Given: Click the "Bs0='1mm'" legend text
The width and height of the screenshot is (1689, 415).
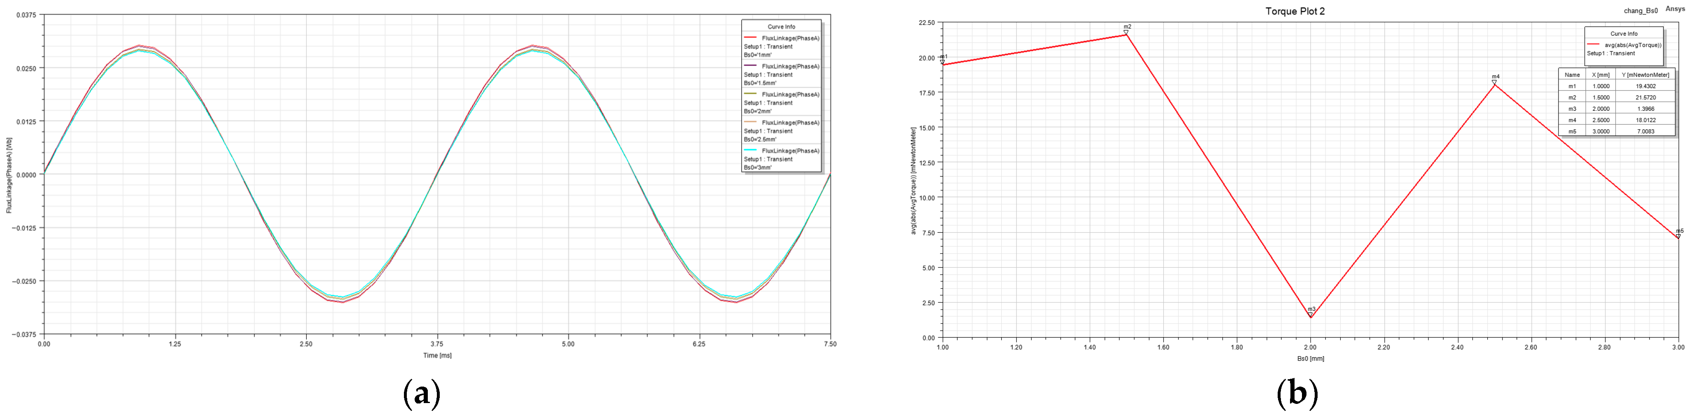Looking at the screenshot, I should point(758,55).
